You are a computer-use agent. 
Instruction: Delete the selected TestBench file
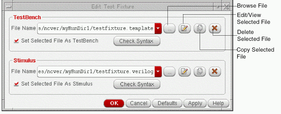click(214, 28)
